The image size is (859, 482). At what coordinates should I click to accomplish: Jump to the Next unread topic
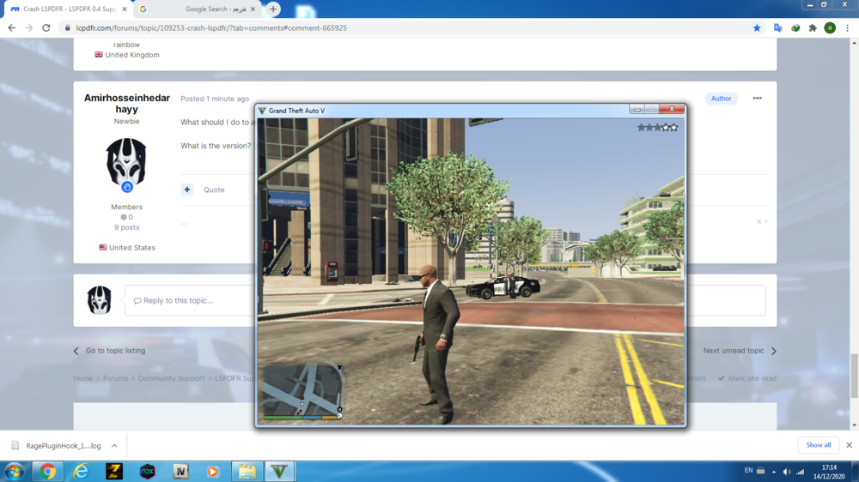point(740,351)
